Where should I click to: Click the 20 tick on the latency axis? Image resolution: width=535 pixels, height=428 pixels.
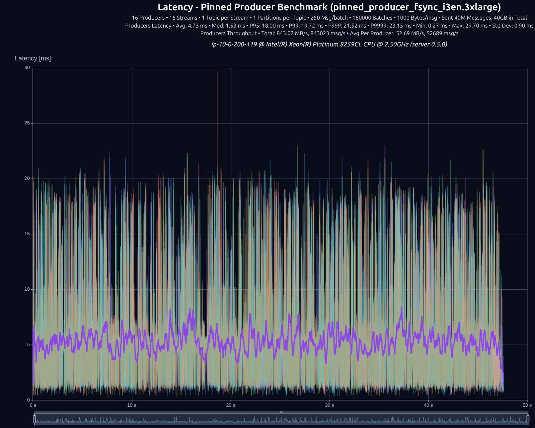pos(27,178)
